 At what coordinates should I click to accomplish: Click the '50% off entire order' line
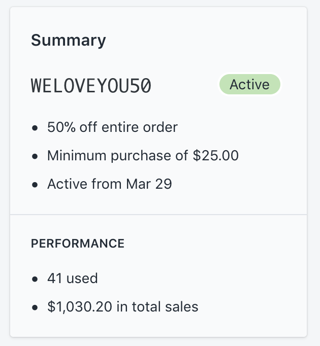112,127
